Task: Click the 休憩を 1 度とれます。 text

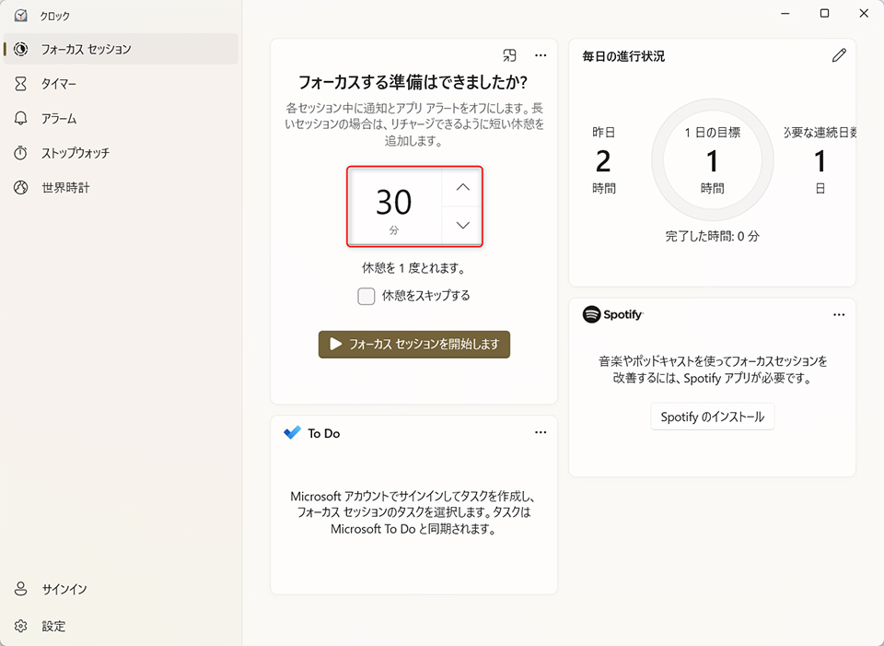Action: coord(414,268)
